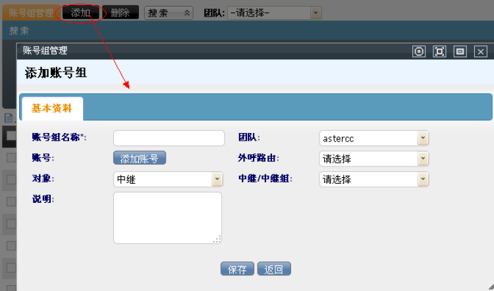Click the 添加账号 button
Viewport: 494px width, 291px height.
(x=139, y=159)
